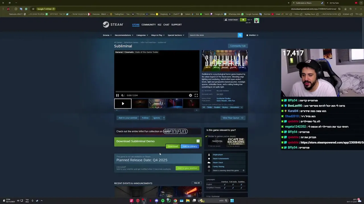
Task: Click All Games breadcrumb
Action: 118,42
